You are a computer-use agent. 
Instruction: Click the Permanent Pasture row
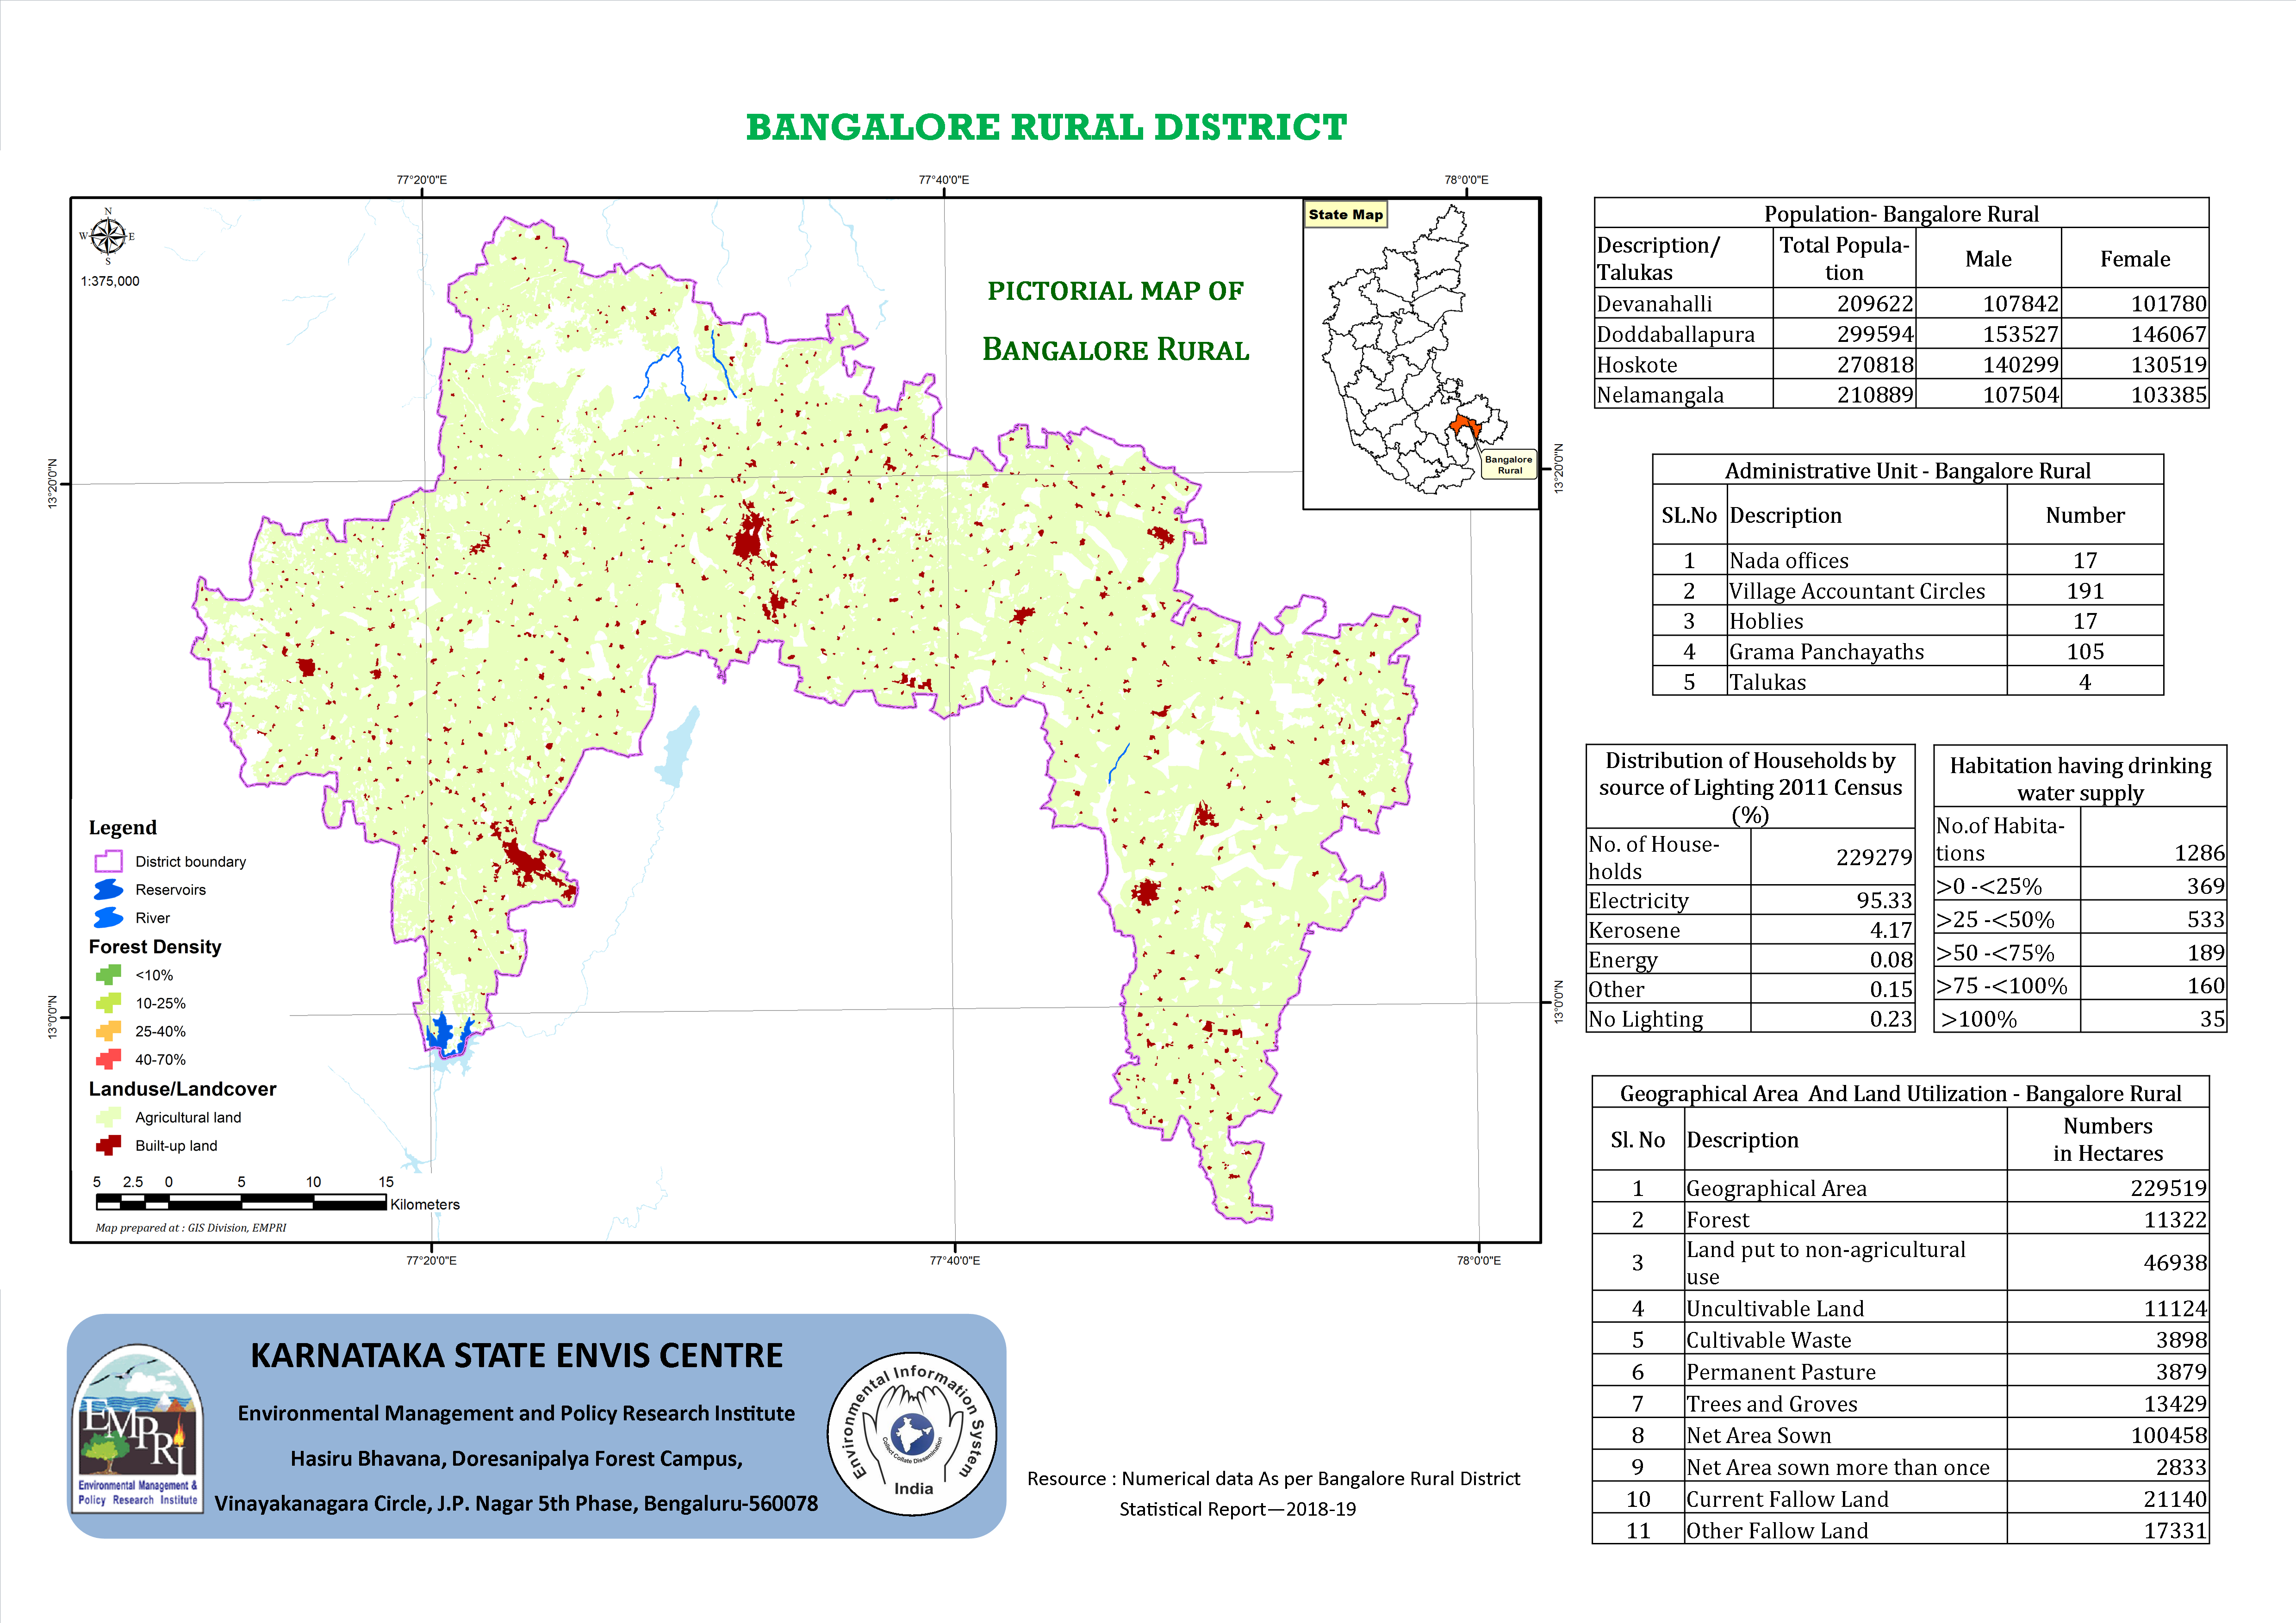pos(1900,1371)
